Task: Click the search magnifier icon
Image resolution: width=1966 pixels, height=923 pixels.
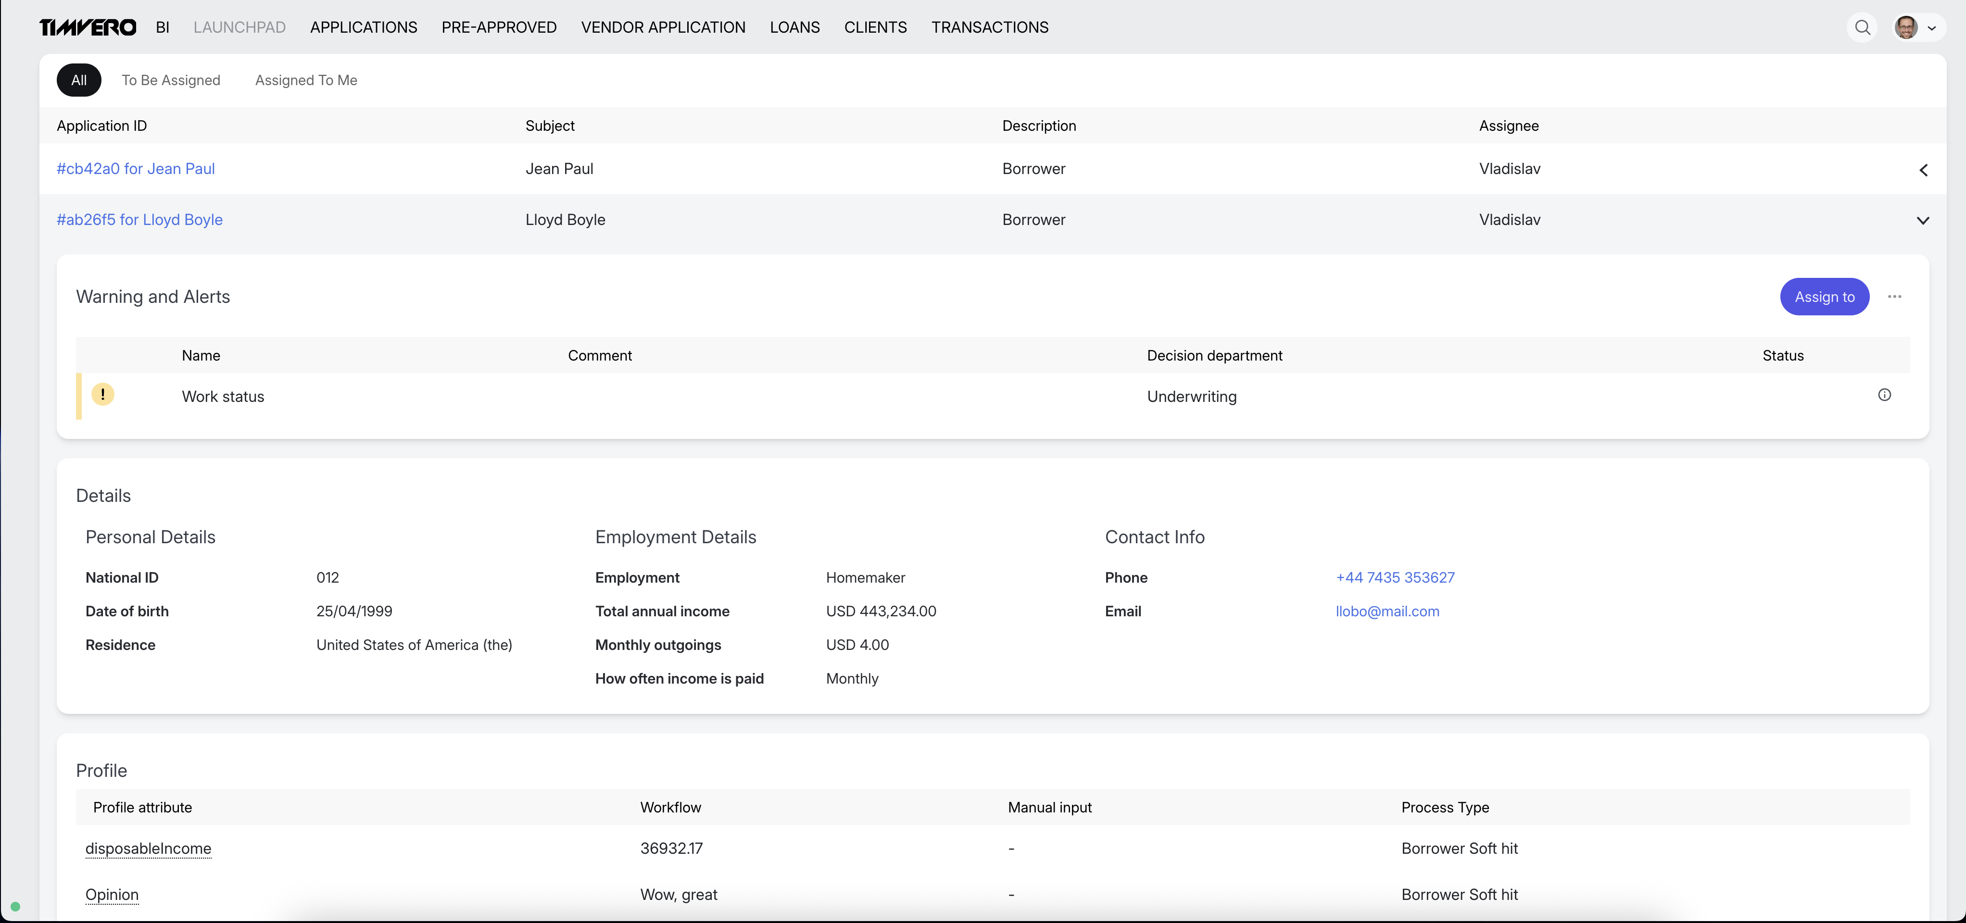Action: (1862, 27)
